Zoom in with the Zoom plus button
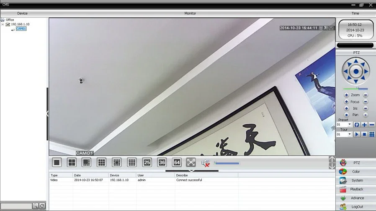The height and width of the screenshot is (211, 376). 346,95
